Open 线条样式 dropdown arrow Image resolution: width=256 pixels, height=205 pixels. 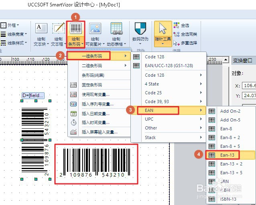pos(26,43)
